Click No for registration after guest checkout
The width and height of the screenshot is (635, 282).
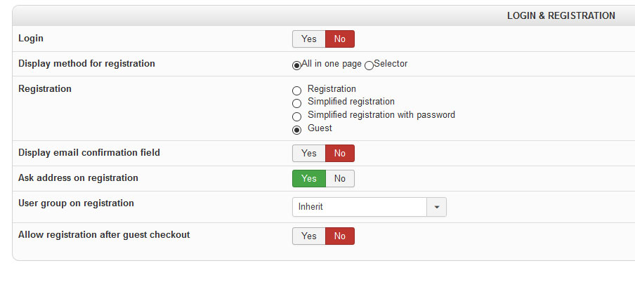point(340,236)
